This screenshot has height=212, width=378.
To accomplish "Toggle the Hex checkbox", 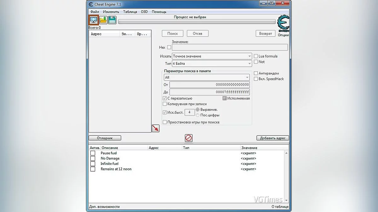I will point(169,47).
